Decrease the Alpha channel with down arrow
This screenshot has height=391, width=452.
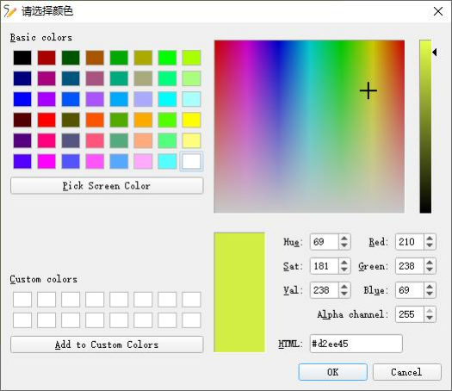pyautogui.click(x=430, y=318)
